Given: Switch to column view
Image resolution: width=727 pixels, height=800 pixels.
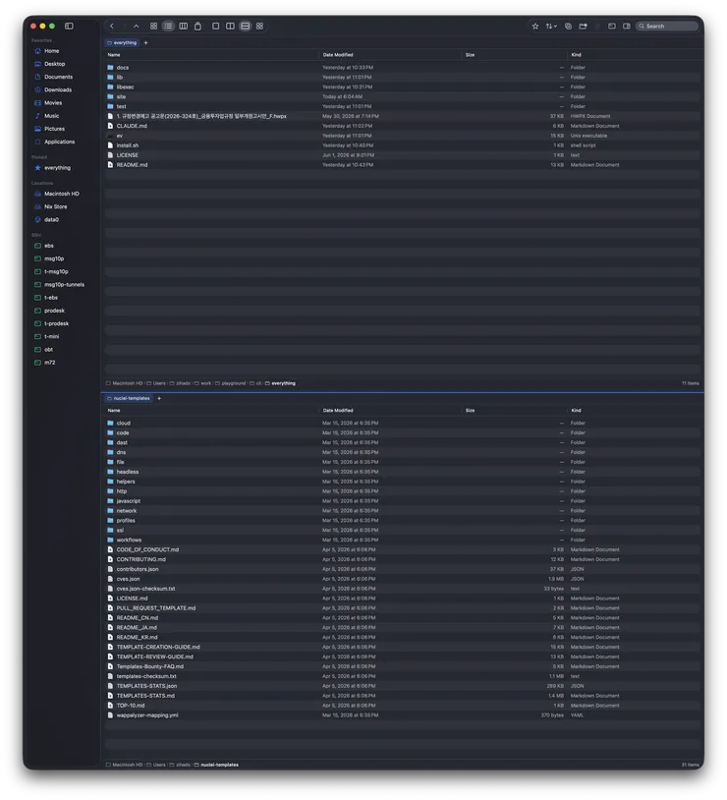Looking at the screenshot, I should pyautogui.click(x=183, y=26).
